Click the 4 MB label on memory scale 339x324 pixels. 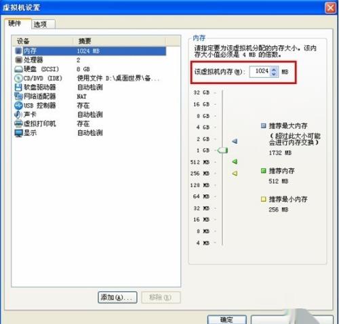tap(203, 243)
